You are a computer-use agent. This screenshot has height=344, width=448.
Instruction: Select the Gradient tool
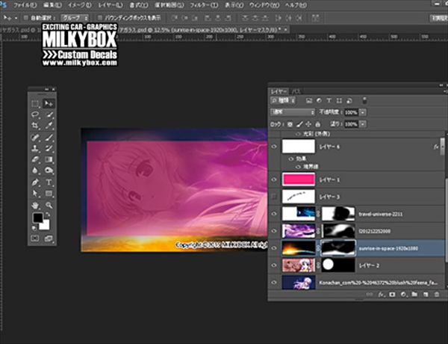tap(49, 159)
